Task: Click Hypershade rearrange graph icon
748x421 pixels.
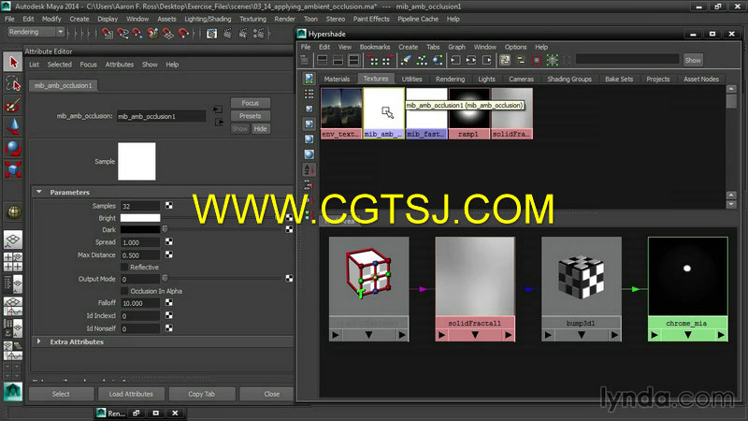Action: tap(422, 60)
